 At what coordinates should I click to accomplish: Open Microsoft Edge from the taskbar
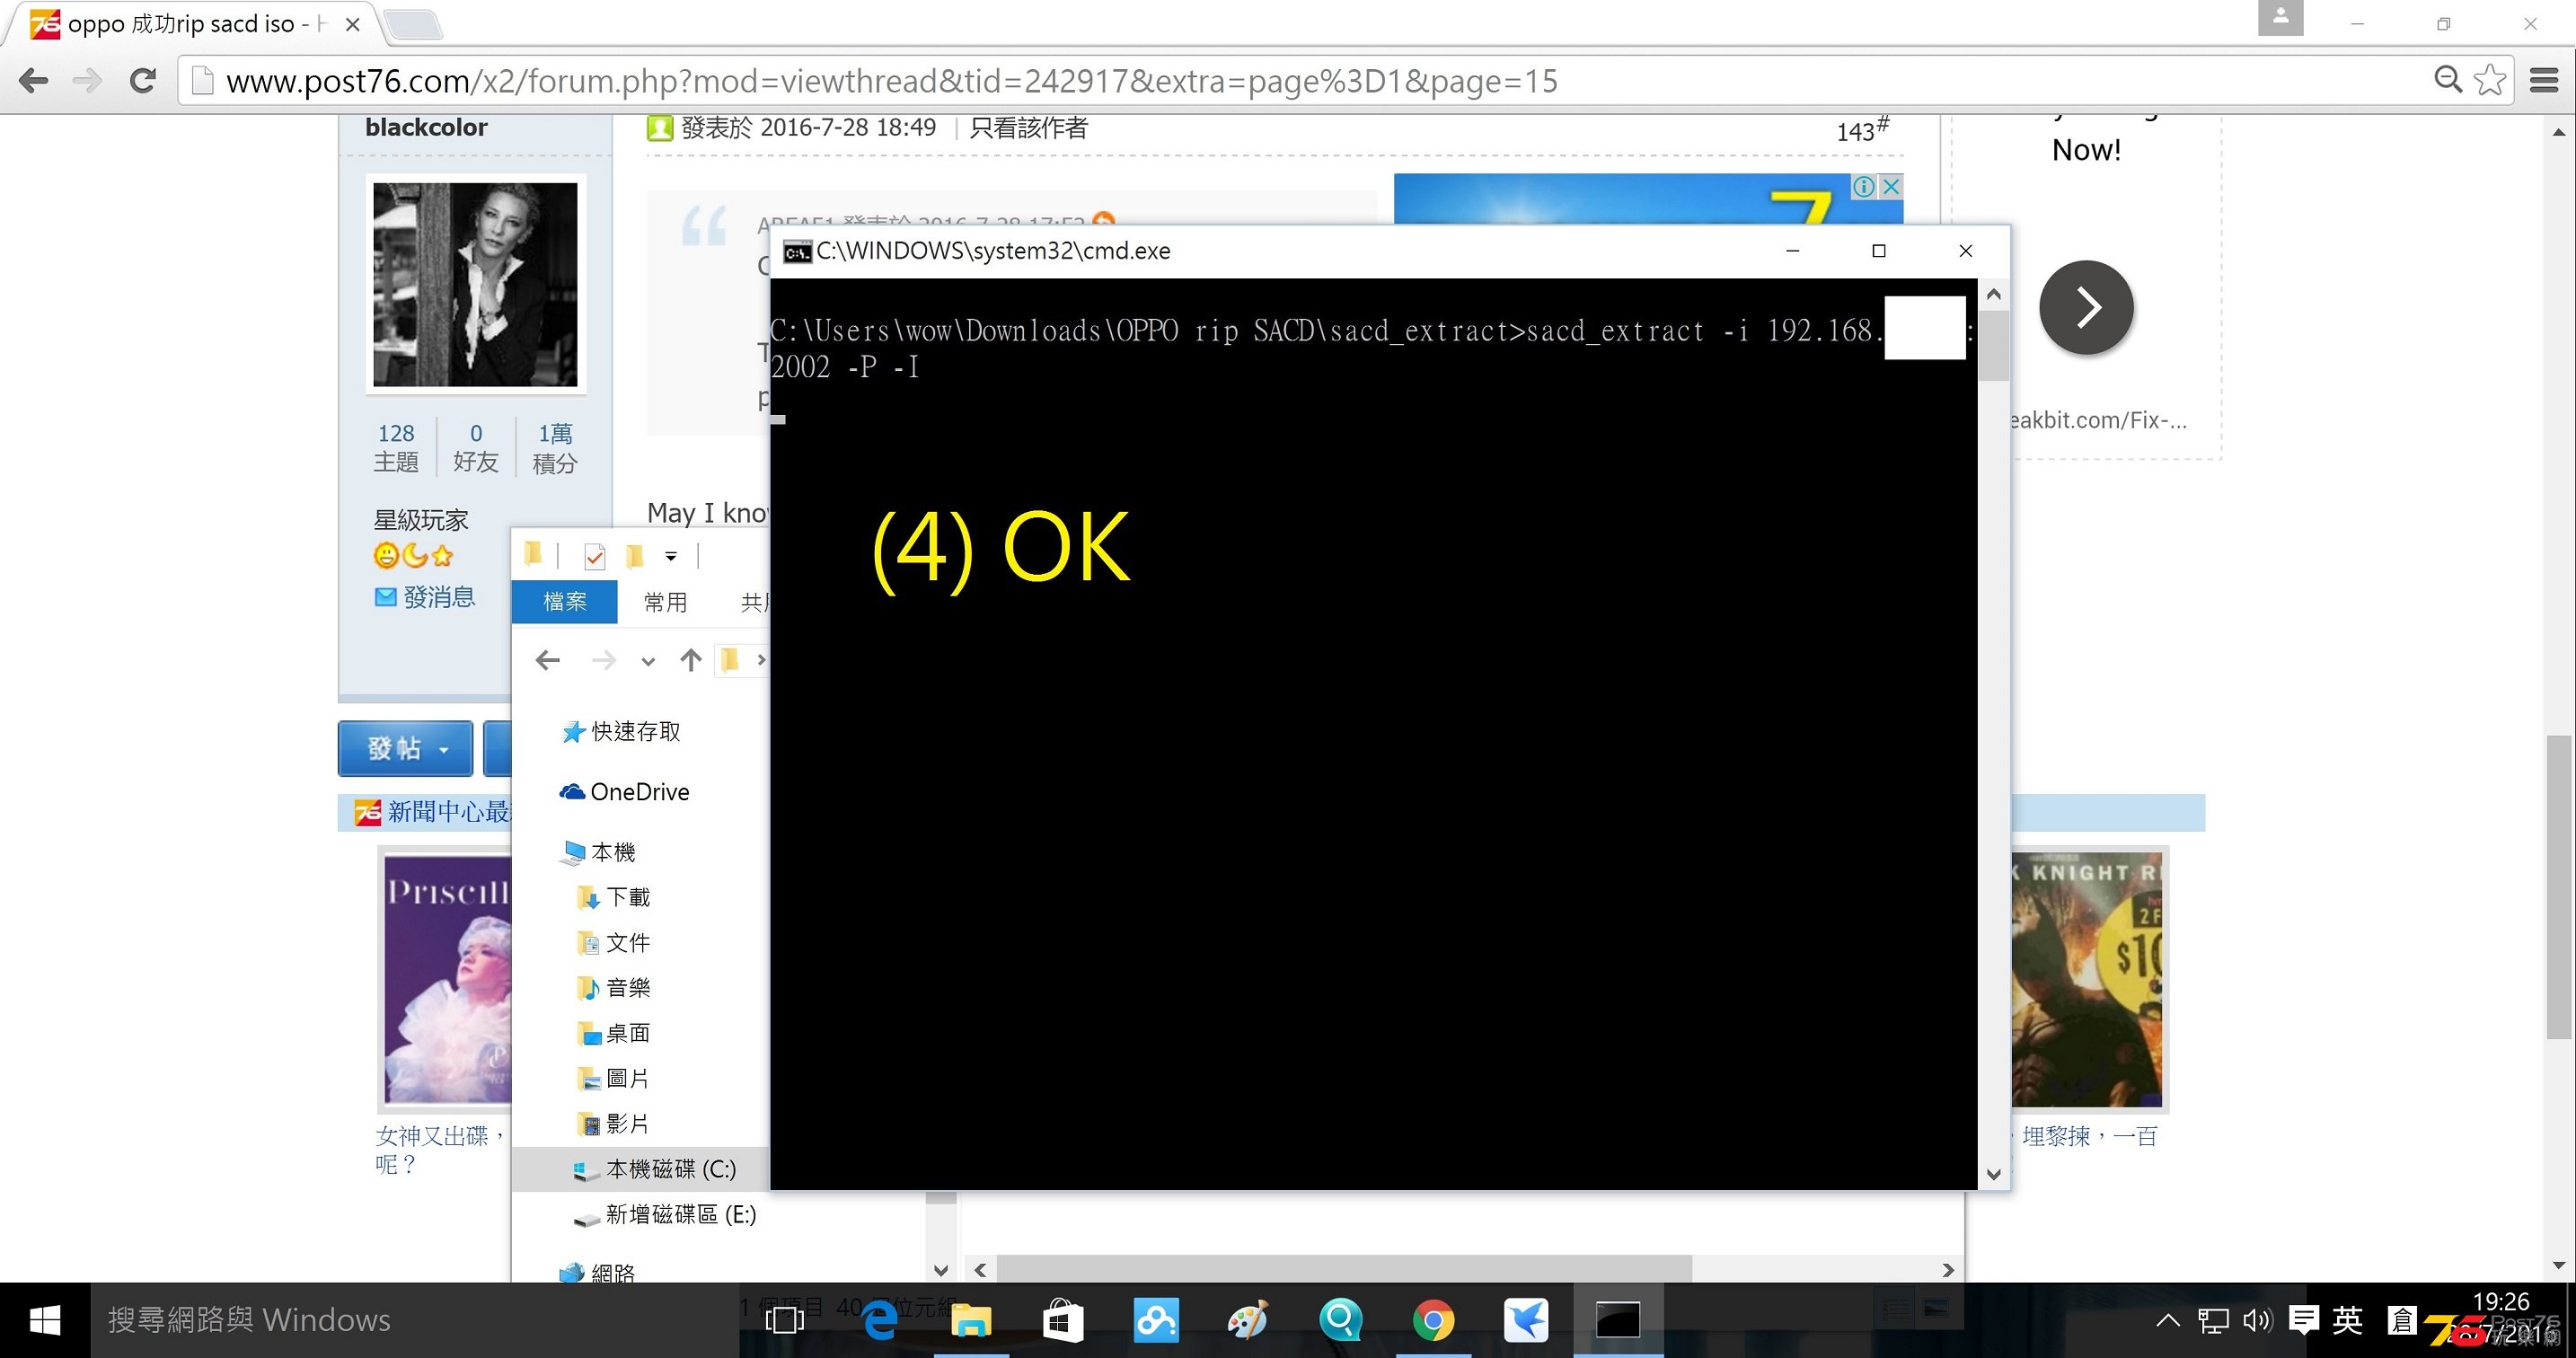880,1320
